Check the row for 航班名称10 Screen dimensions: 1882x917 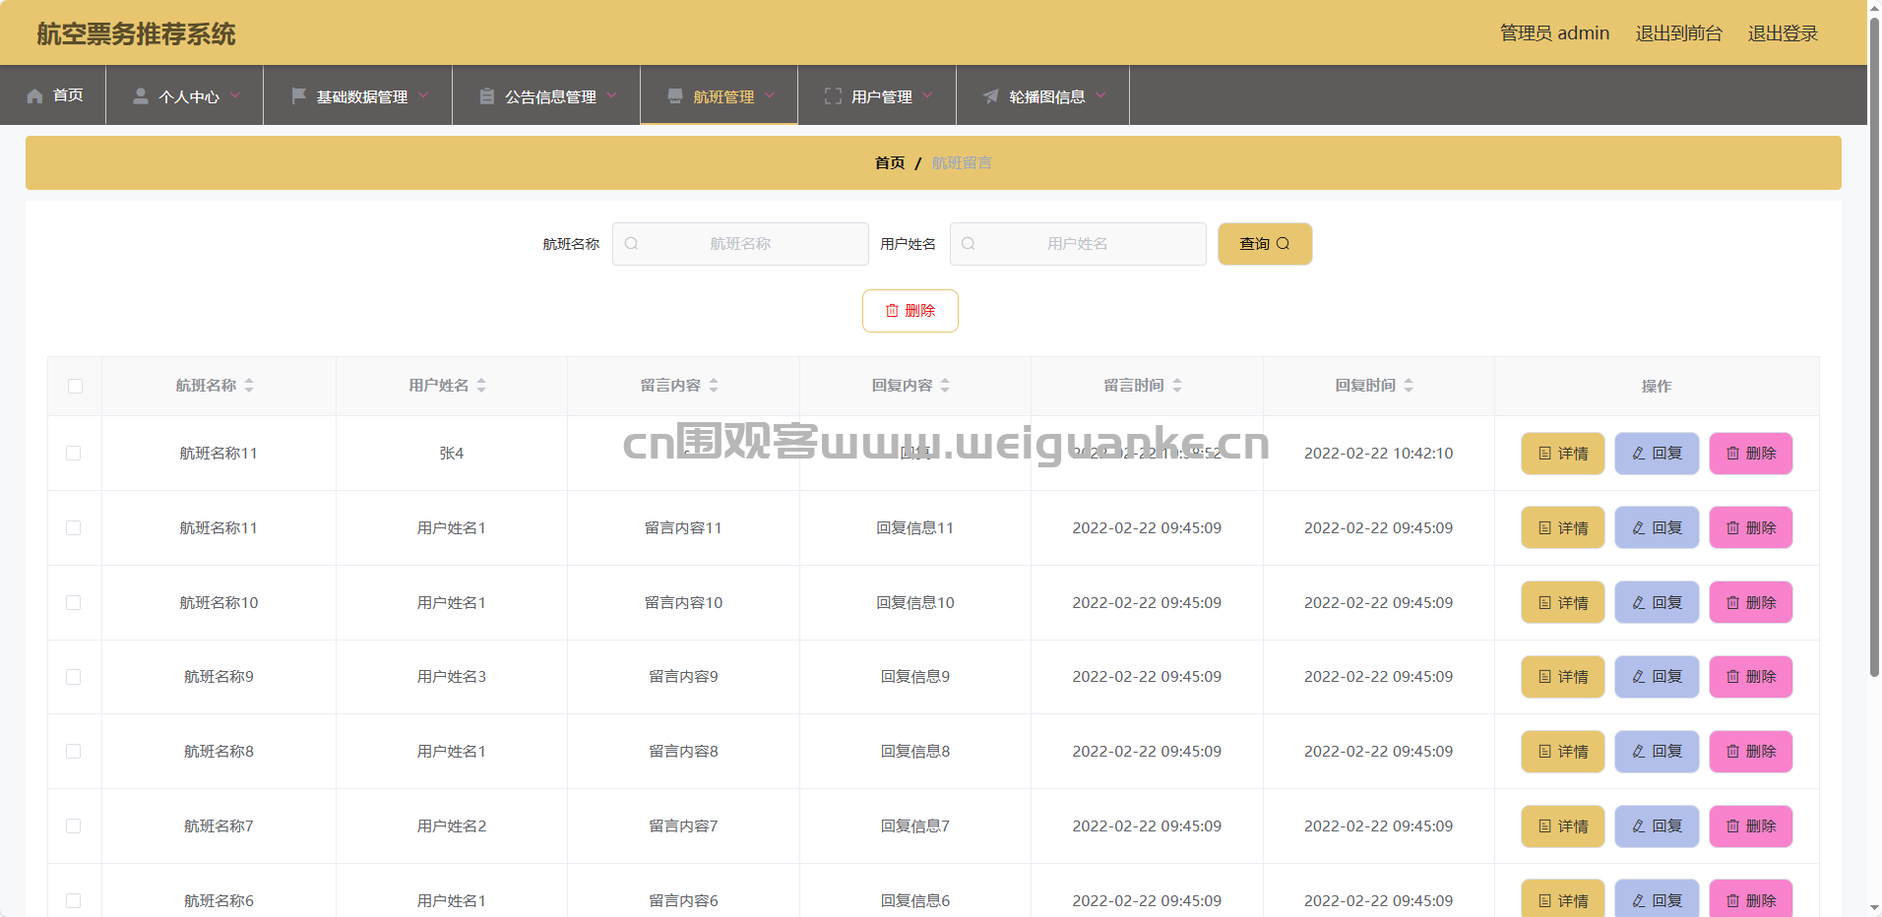74,602
